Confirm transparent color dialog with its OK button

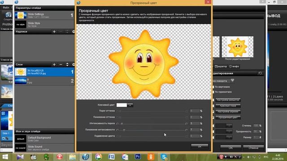pyautogui.click(x=200, y=146)
